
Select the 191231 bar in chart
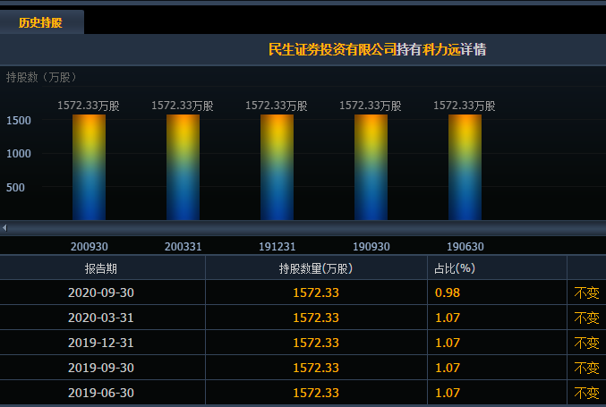tap(277, 167)
